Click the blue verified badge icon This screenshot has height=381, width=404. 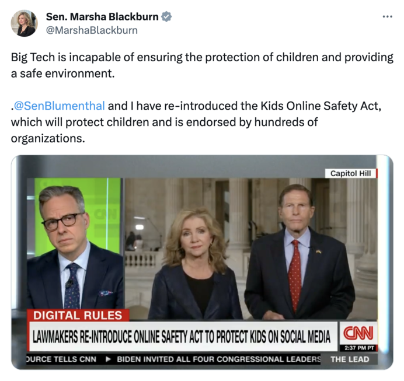tap(166, 17)
